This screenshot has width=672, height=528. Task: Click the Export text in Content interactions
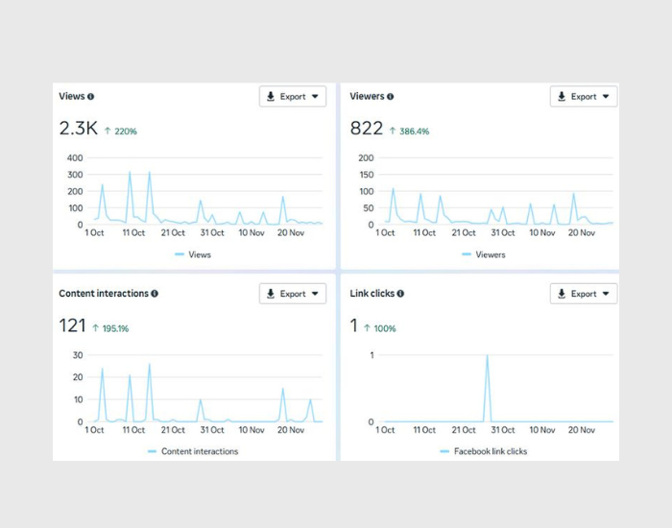coord(293,294)
